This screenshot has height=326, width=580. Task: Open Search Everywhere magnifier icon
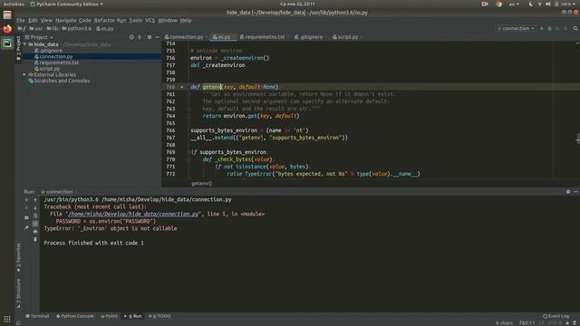[575, 28]
